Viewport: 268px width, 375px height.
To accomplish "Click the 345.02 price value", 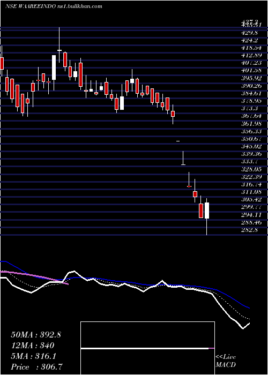I will (252, 146).
